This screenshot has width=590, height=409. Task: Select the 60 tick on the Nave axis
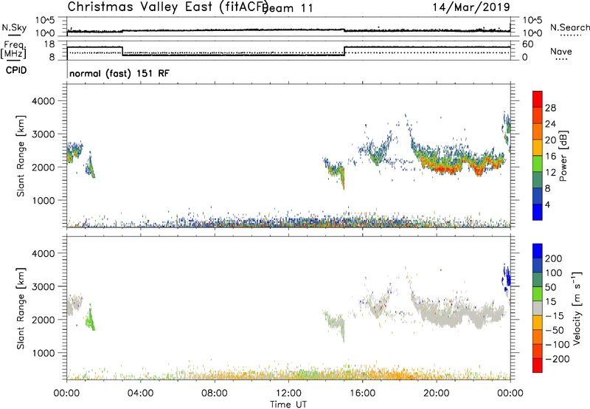coord(528,44)
